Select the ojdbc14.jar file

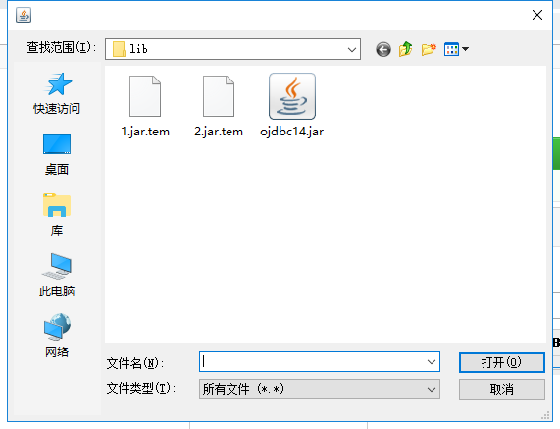coord(292,106)
